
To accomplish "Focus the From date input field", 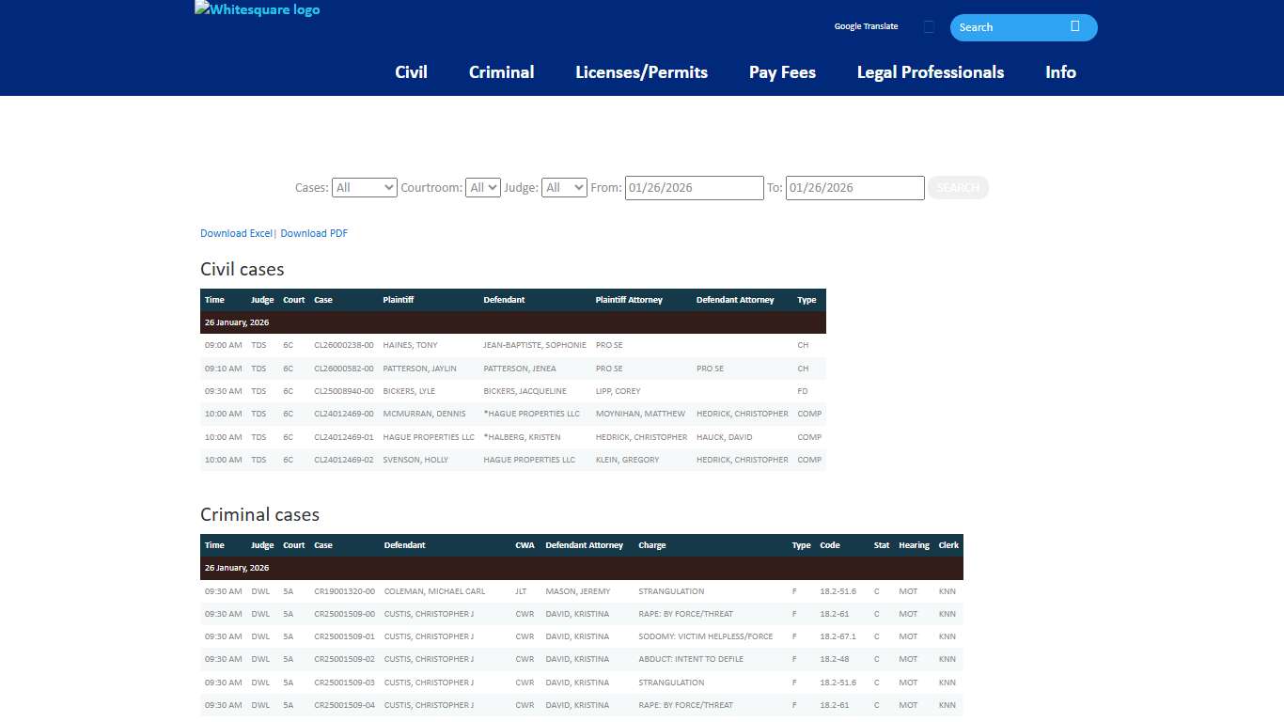I will [694, 188].
